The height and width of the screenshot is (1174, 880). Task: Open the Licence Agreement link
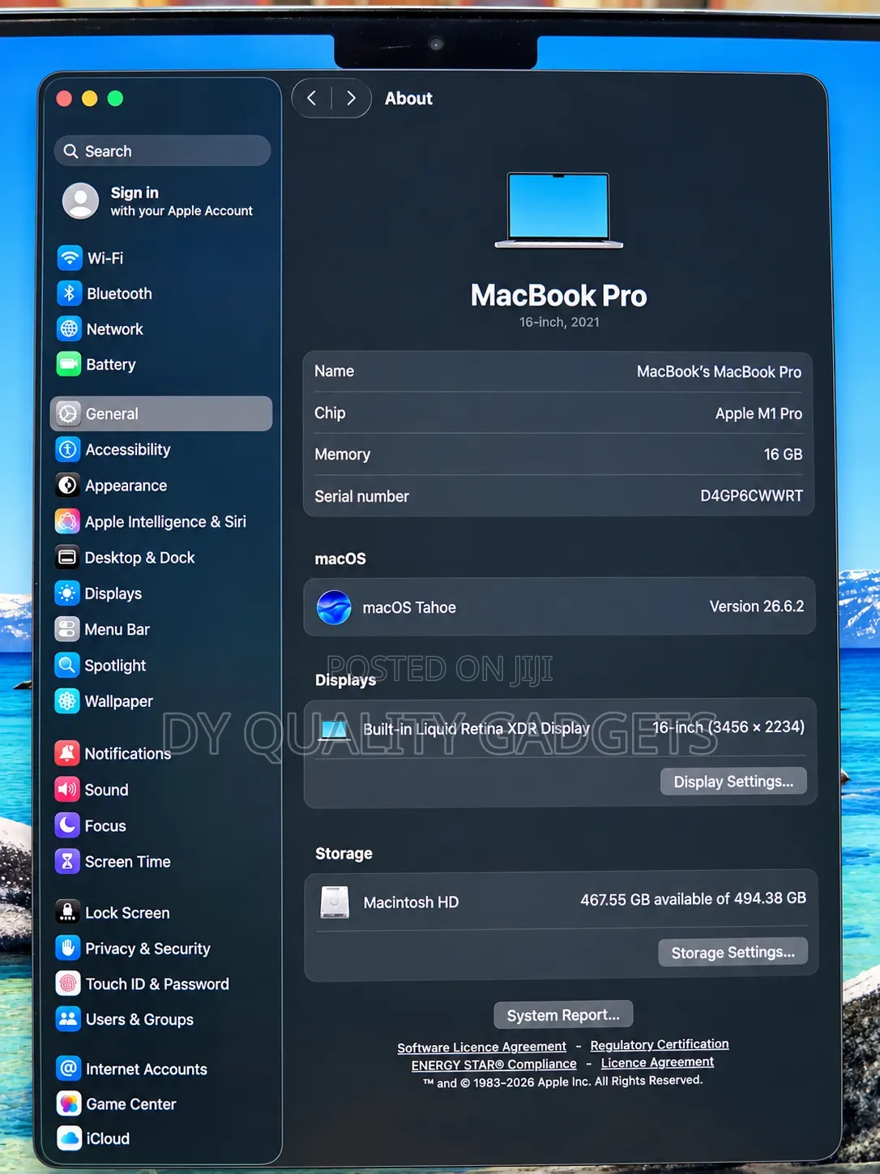[657, 1062]
